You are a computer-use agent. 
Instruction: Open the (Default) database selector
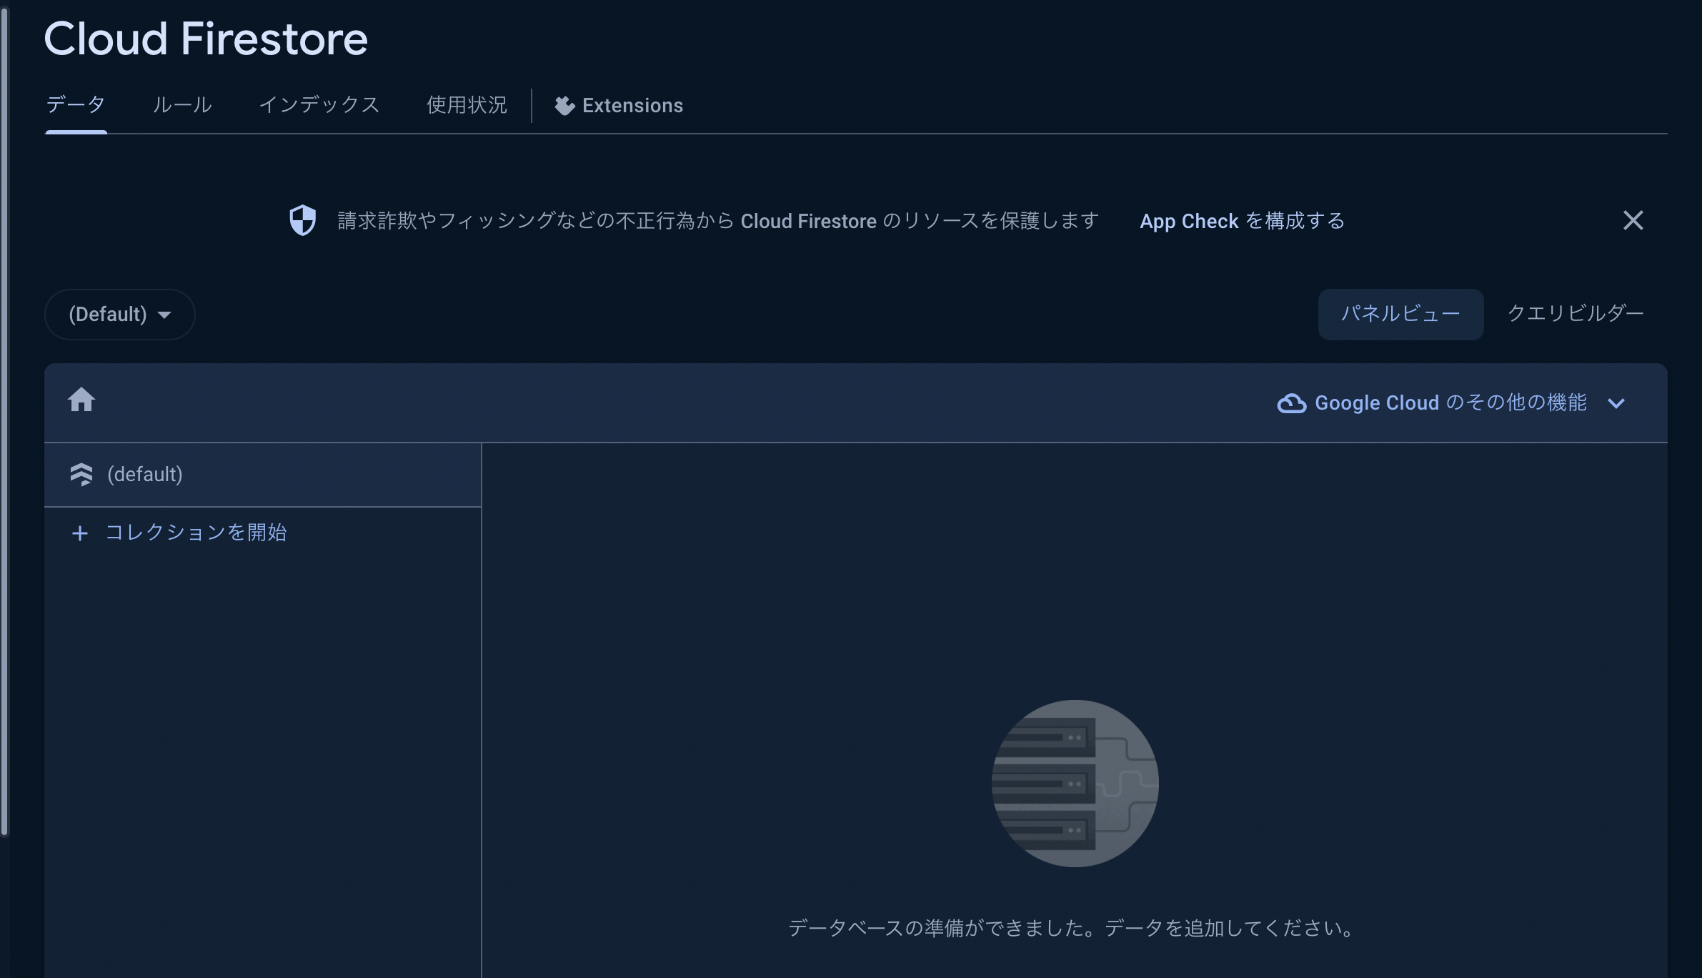click(119, 314)
